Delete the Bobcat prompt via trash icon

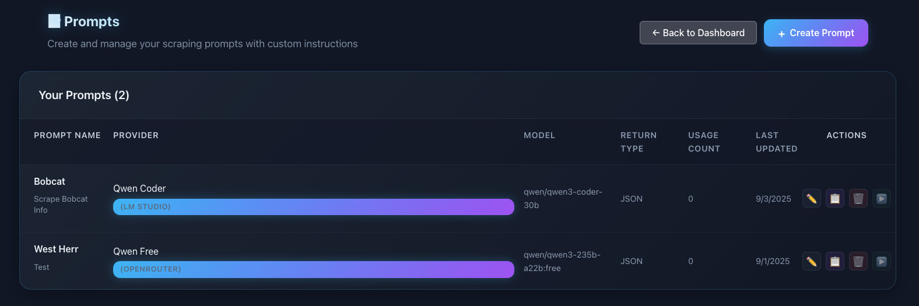coord(858,198)
